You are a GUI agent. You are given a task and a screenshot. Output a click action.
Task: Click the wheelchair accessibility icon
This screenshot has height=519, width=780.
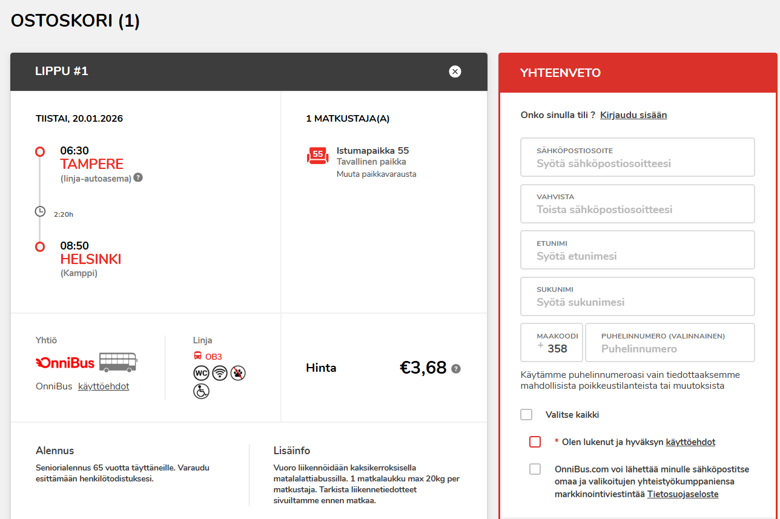201,391
